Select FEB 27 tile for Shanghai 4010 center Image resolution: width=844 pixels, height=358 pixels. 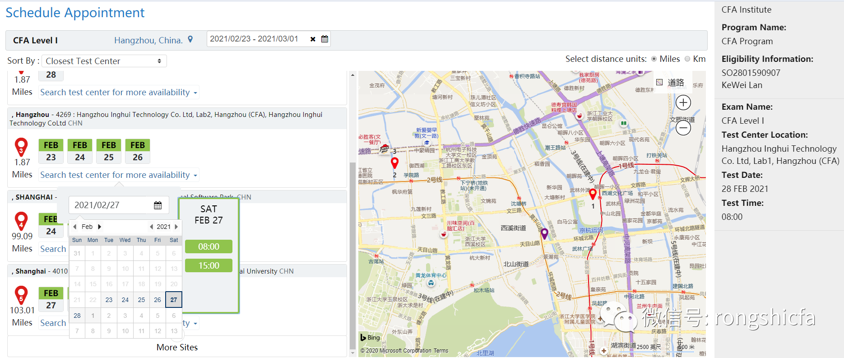point(51,299)
